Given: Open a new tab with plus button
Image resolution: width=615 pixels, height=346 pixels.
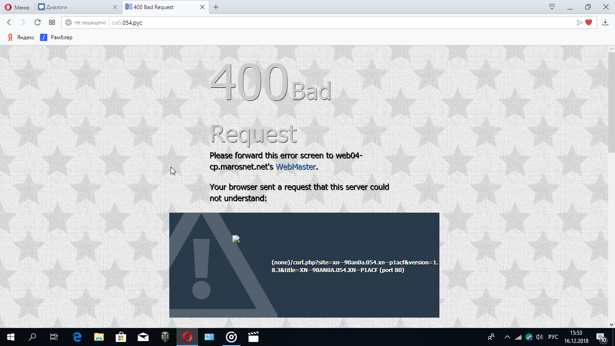Looking at the screenshot, I should pos(216,7).
